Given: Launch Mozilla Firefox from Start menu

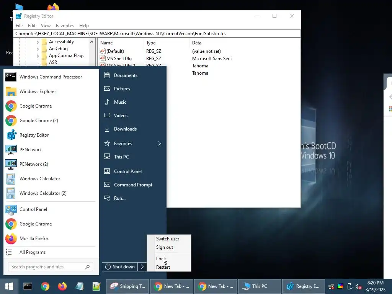Looking at the screenshot, I should click(51, 238).
